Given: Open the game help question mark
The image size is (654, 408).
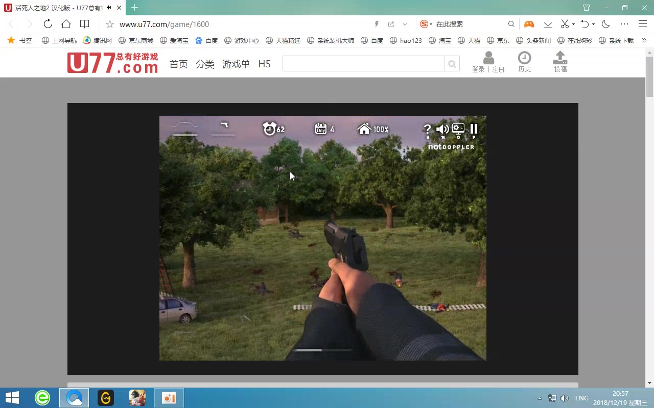Looking at the screenshot, I should coord(428,130).
